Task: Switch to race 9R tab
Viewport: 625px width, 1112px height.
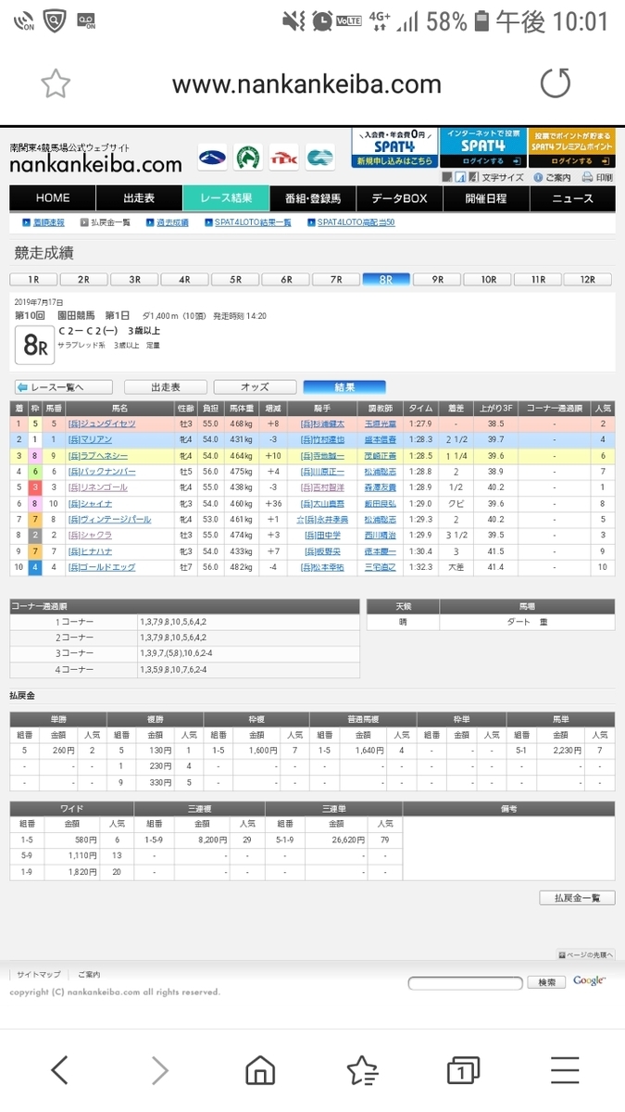Action: tap(438, 279)
